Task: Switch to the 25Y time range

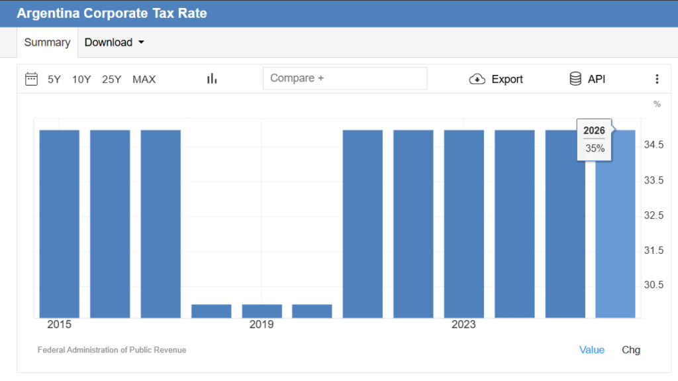Action: pos(111,80)
